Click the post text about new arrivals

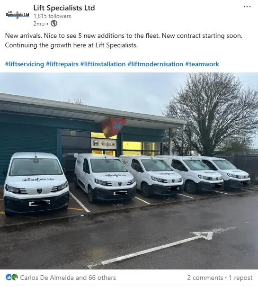coord(124,40)
